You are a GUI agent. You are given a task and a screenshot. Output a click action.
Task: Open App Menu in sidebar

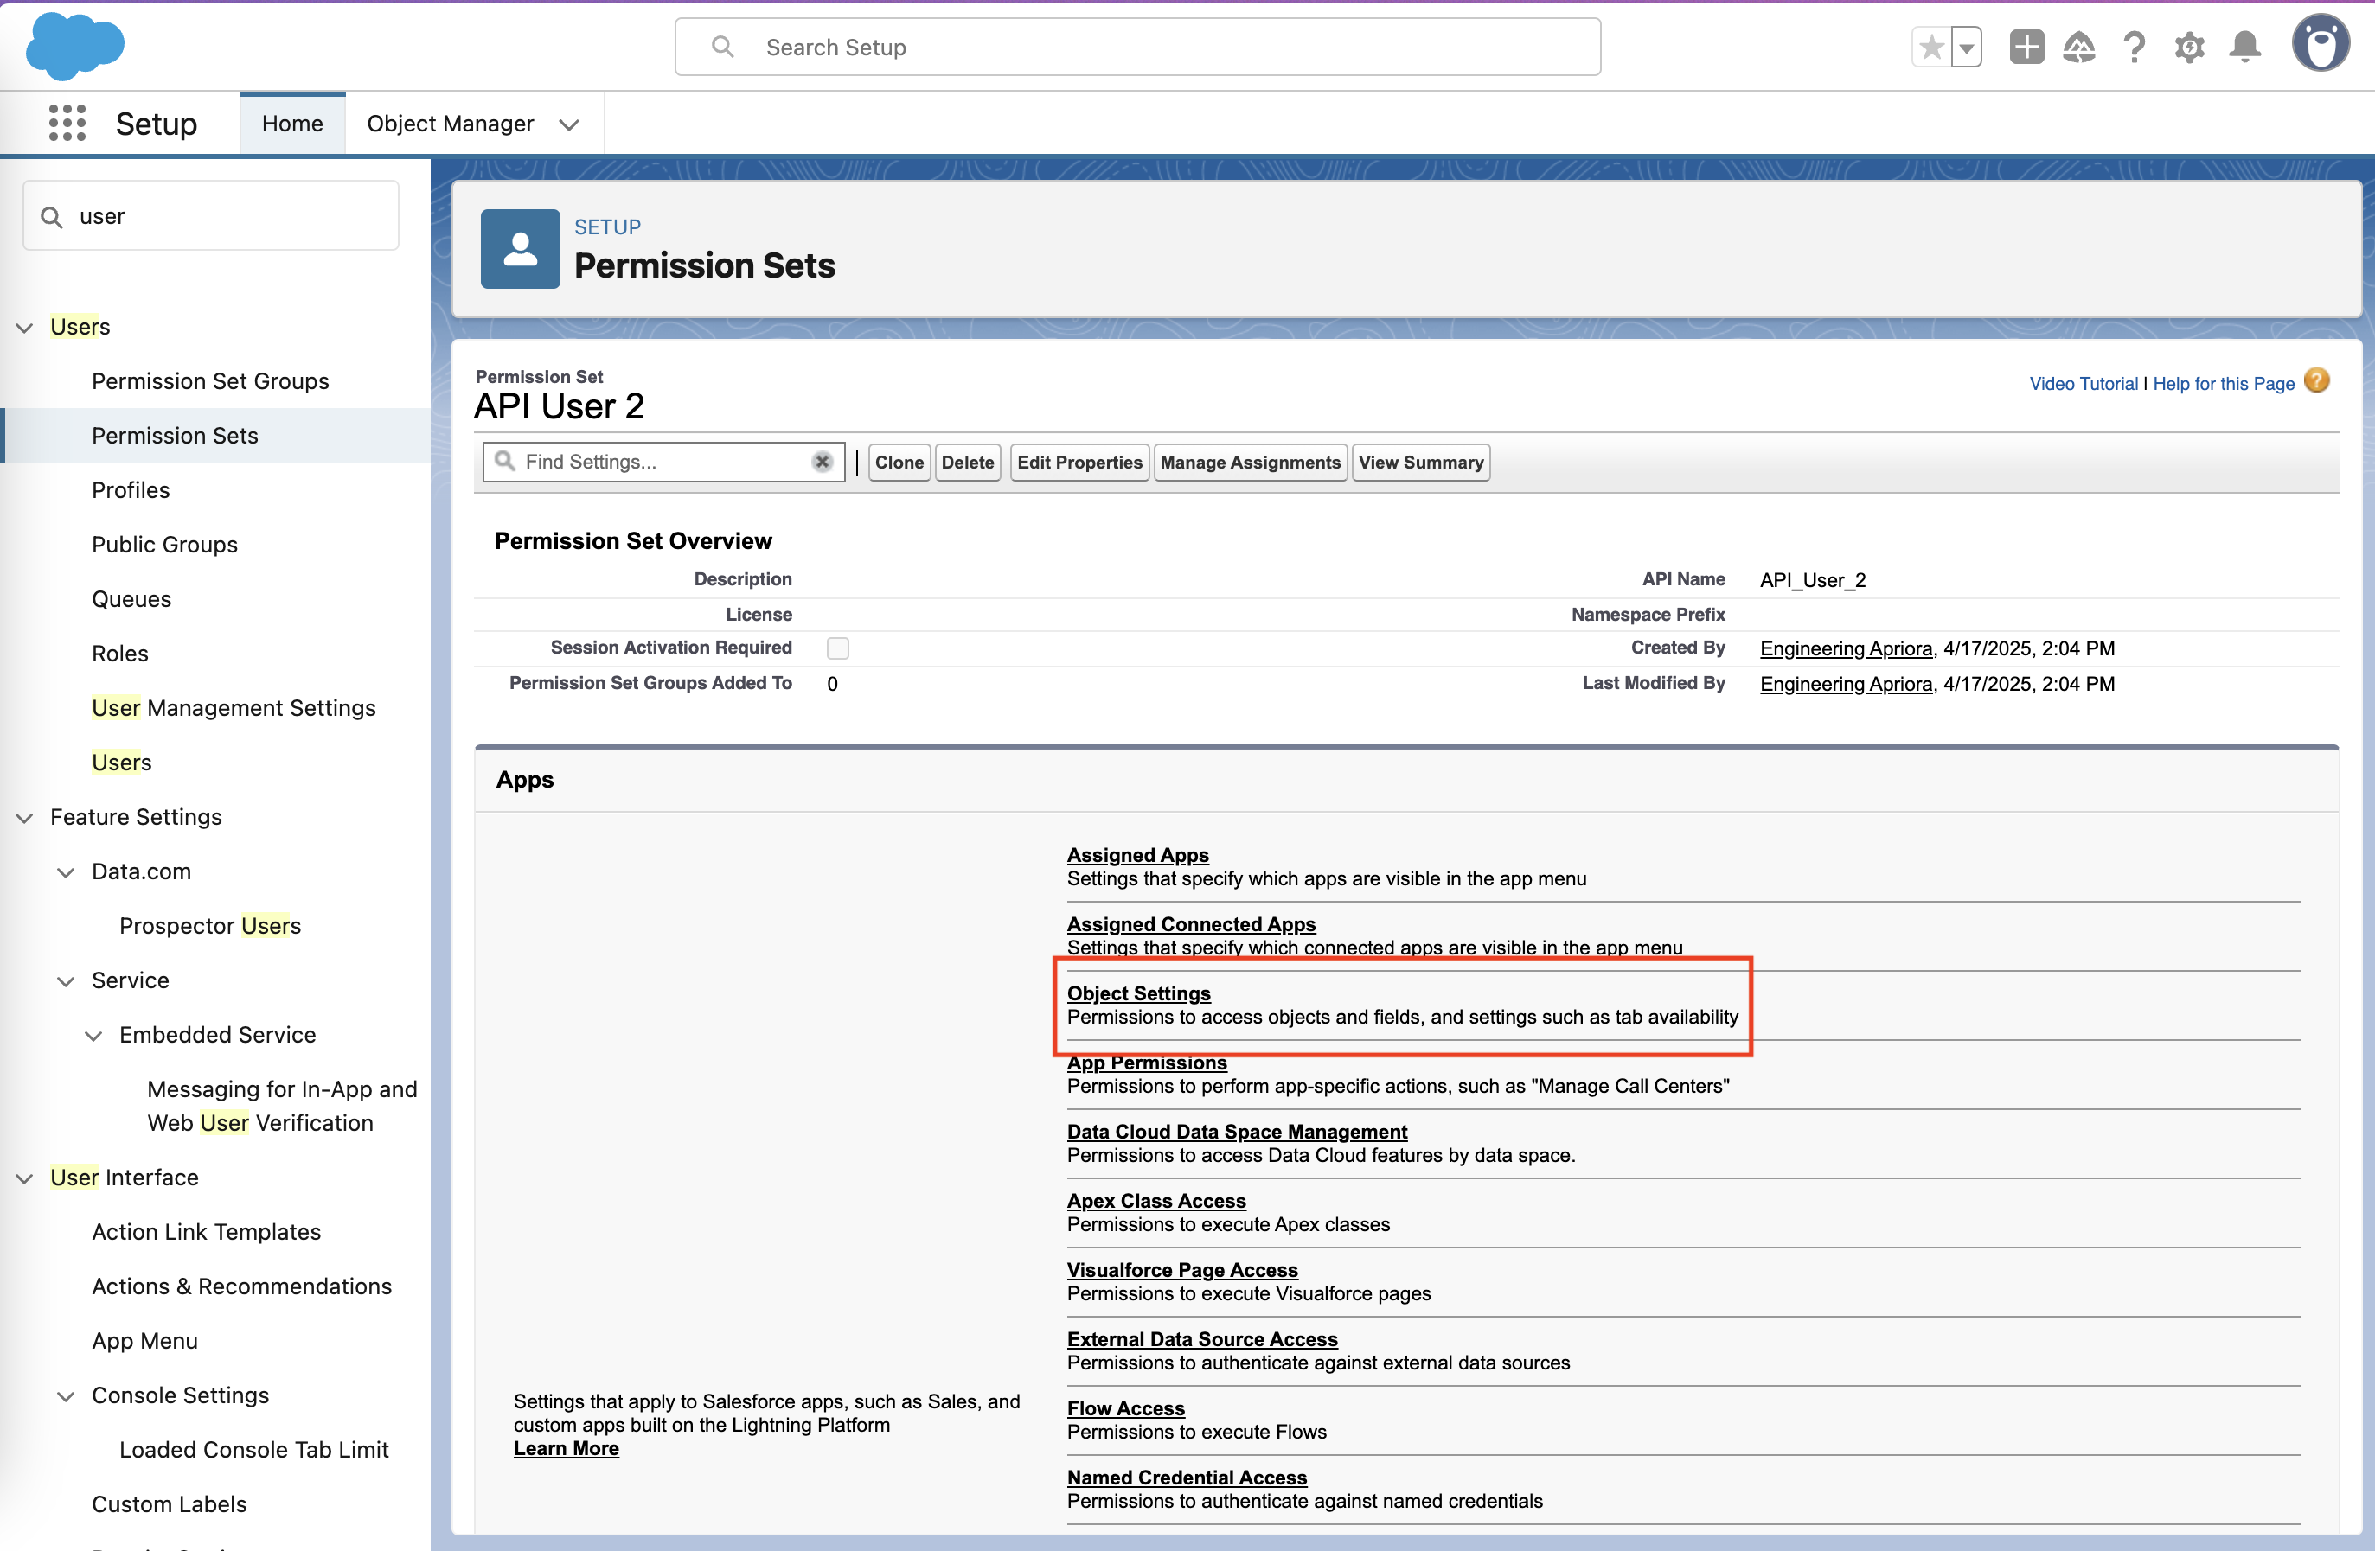[x=144, y=1341]
